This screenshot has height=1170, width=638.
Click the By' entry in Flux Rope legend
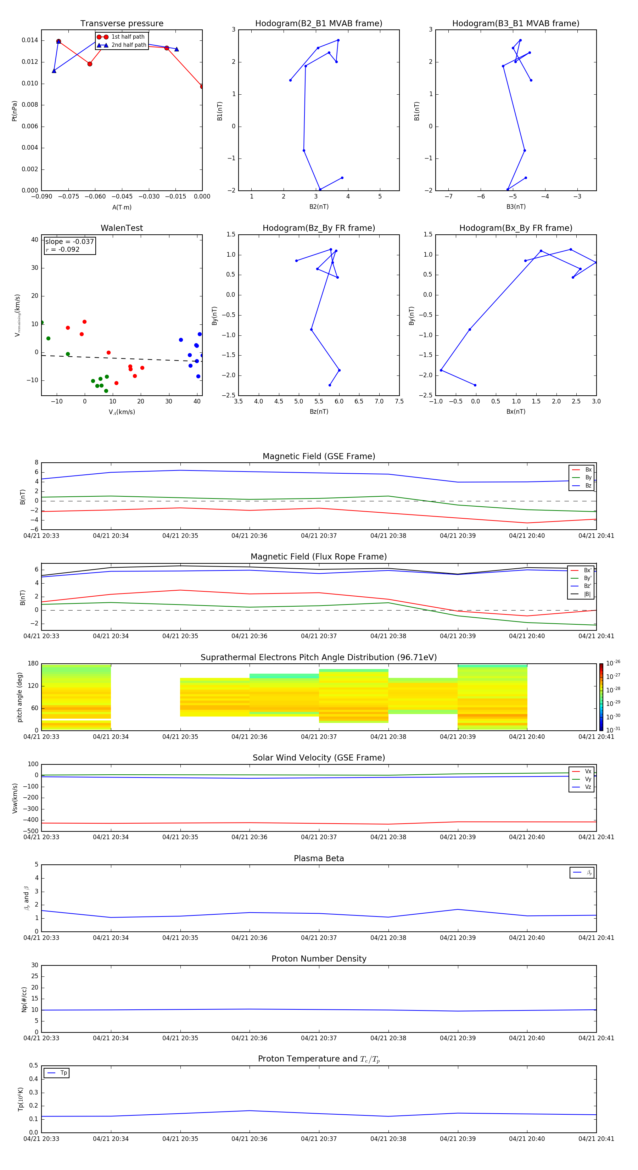[581, 578]
